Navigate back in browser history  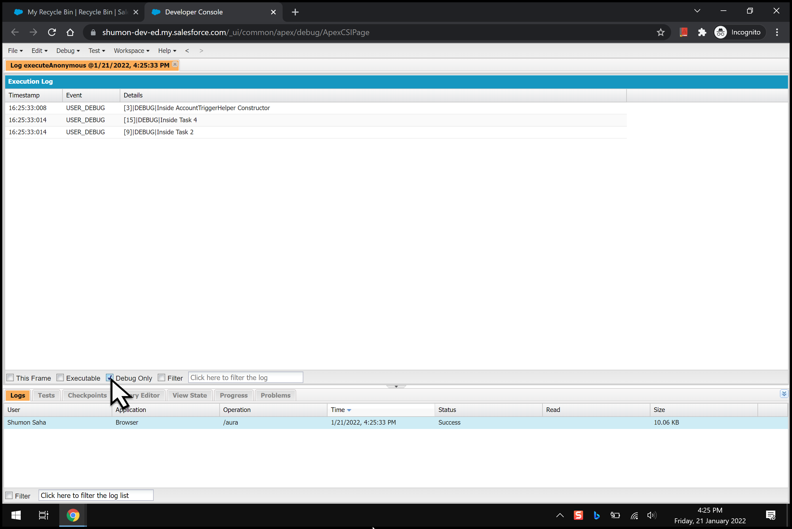click(15, 32)
